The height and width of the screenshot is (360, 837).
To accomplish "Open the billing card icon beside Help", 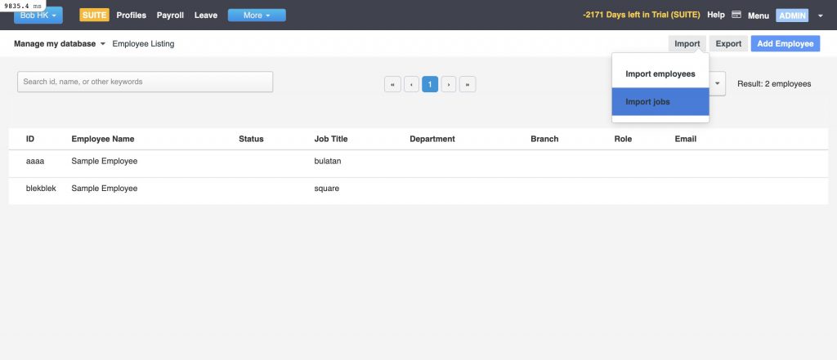I will [736, 15].
